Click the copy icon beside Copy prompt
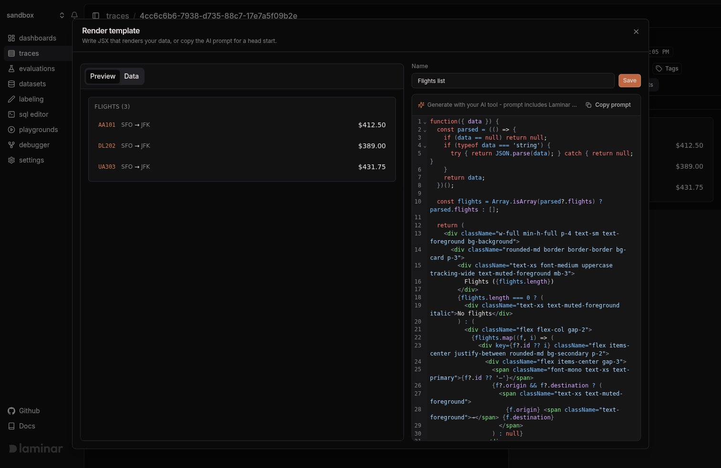 [588, 105]
